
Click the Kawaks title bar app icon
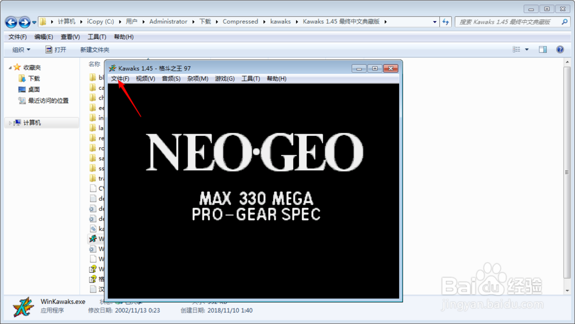[x=113, y=68]
